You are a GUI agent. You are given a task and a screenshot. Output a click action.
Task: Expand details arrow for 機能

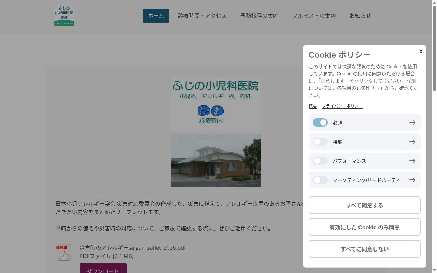click(x=412, y=142)
